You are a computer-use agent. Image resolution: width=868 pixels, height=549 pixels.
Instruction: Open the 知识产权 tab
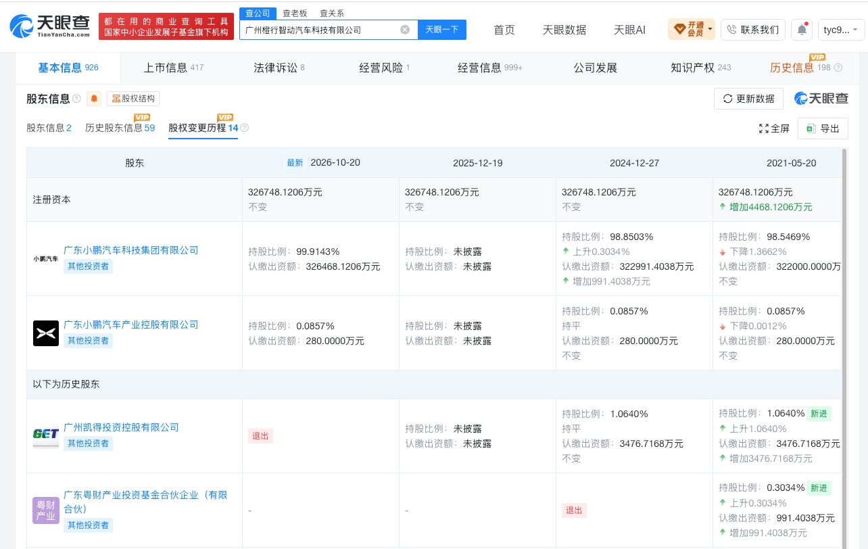pos(701,68)
